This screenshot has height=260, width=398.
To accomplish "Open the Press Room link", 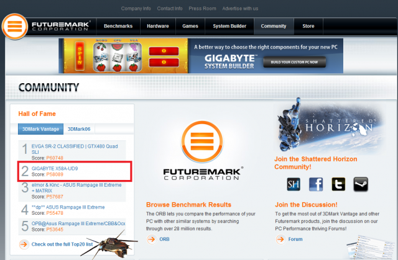I will pos(202,9).
